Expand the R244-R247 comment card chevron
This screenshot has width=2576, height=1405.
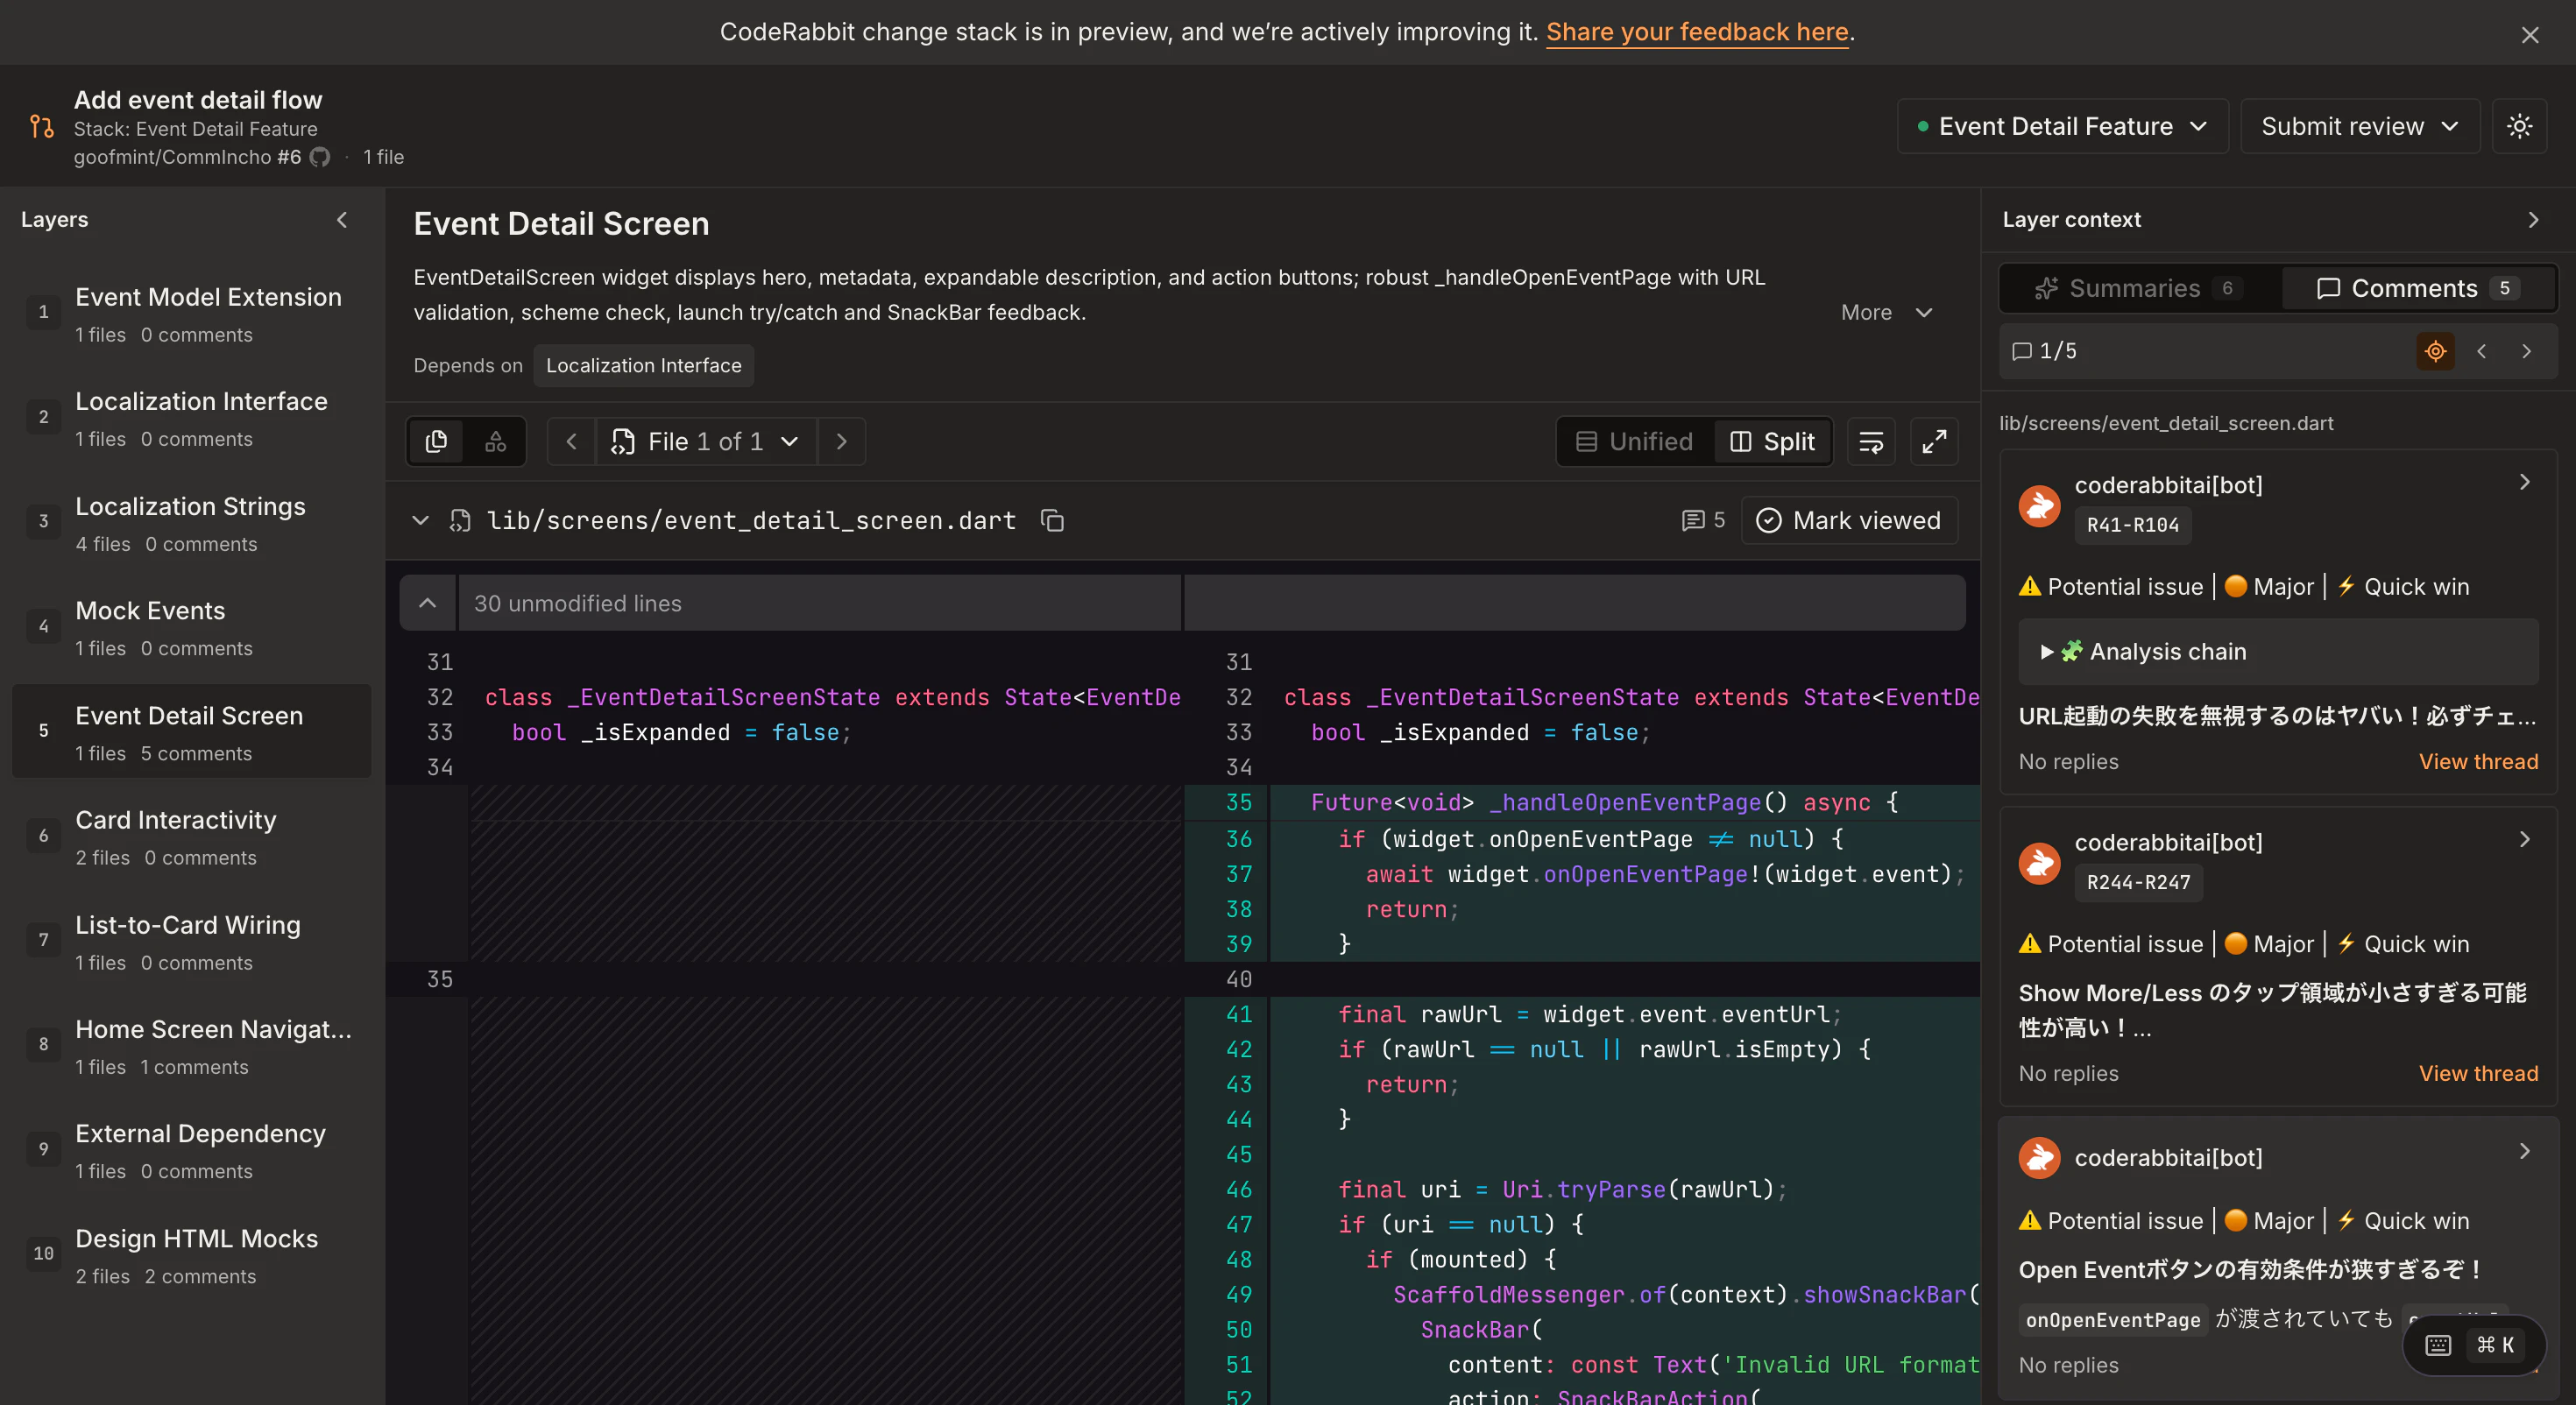2525,839
